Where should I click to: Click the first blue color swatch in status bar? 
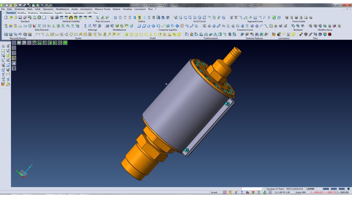[326, 189]
